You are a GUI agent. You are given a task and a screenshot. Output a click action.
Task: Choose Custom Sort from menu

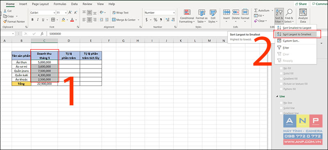coord(296,41)
